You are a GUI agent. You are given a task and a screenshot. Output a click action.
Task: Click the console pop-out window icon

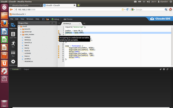pyautogui.click(x=167, y=69)
